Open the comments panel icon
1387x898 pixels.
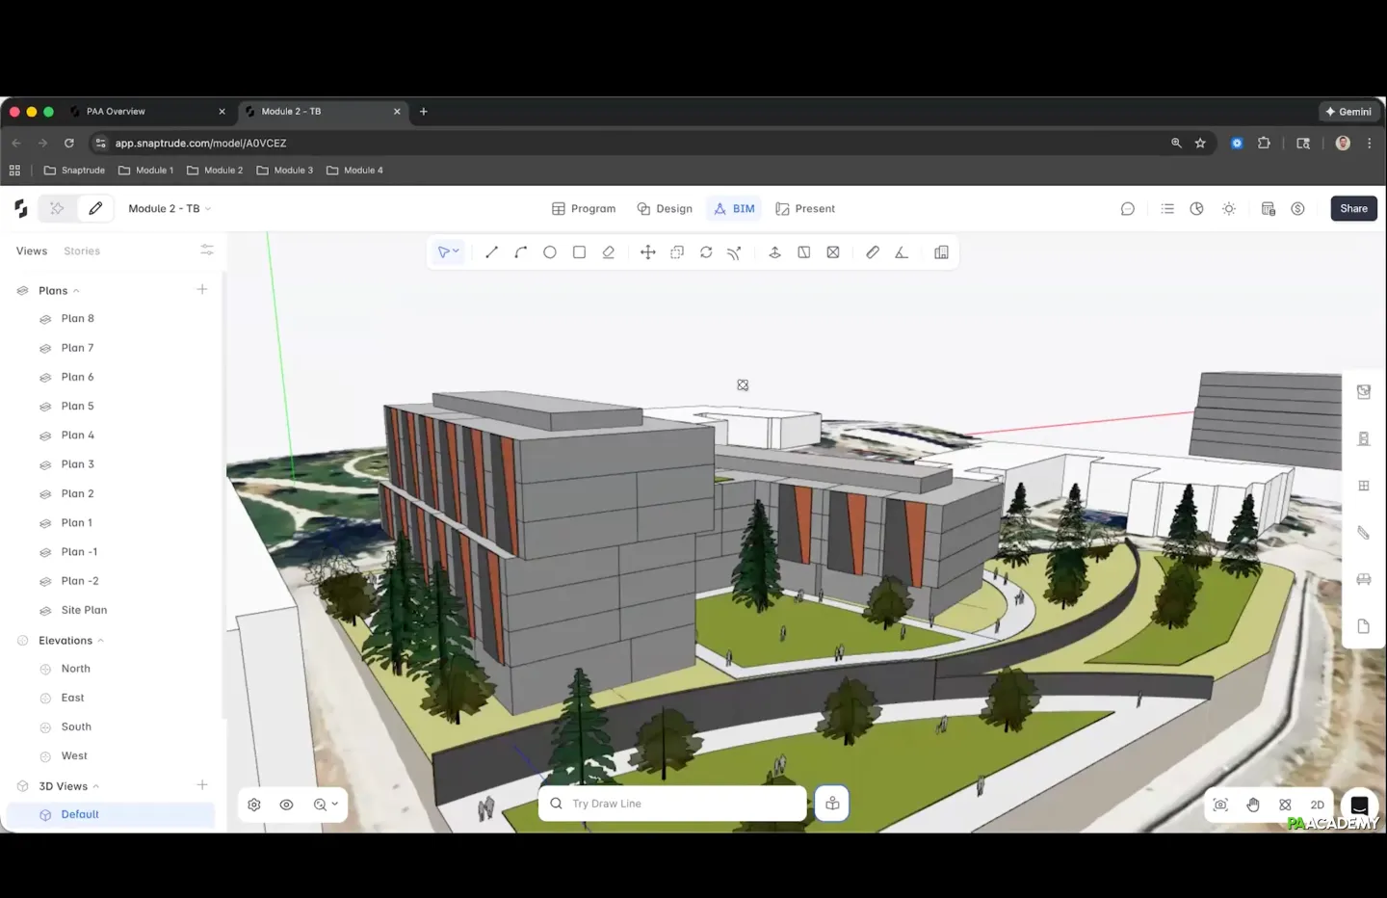(x=1128, y=209)
